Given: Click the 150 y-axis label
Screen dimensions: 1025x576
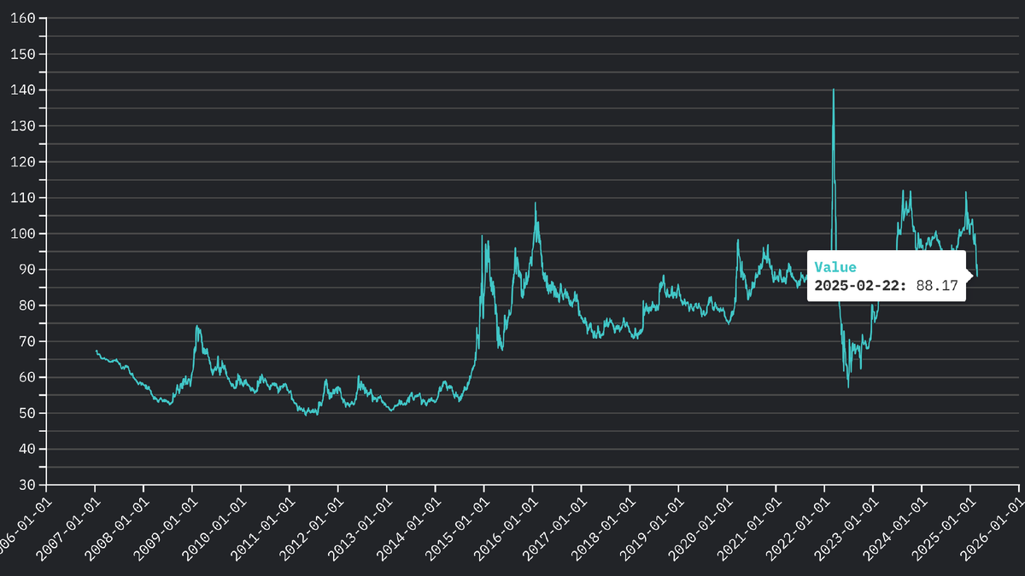Looking at the screenshot, I should click(24, 55).
